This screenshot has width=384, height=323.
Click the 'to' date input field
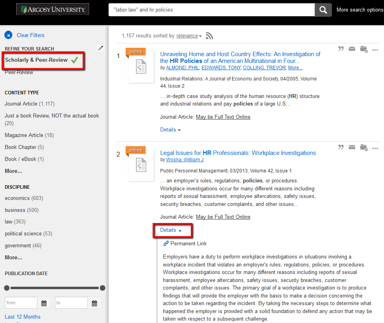pos(71,303)
